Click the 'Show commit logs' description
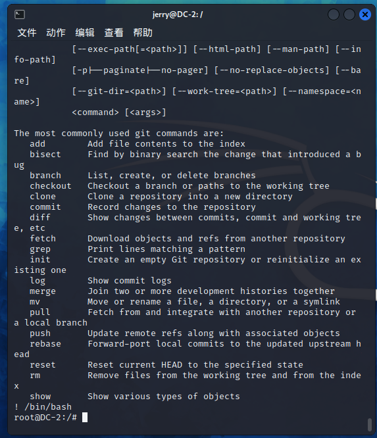This screenshot has width=377, height=438. click(x=130, y=281)
